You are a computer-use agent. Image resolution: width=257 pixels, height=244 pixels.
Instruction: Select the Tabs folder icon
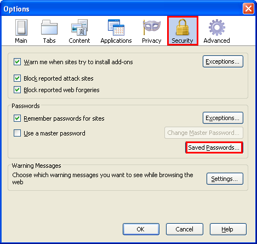click(x=49, y=27)
